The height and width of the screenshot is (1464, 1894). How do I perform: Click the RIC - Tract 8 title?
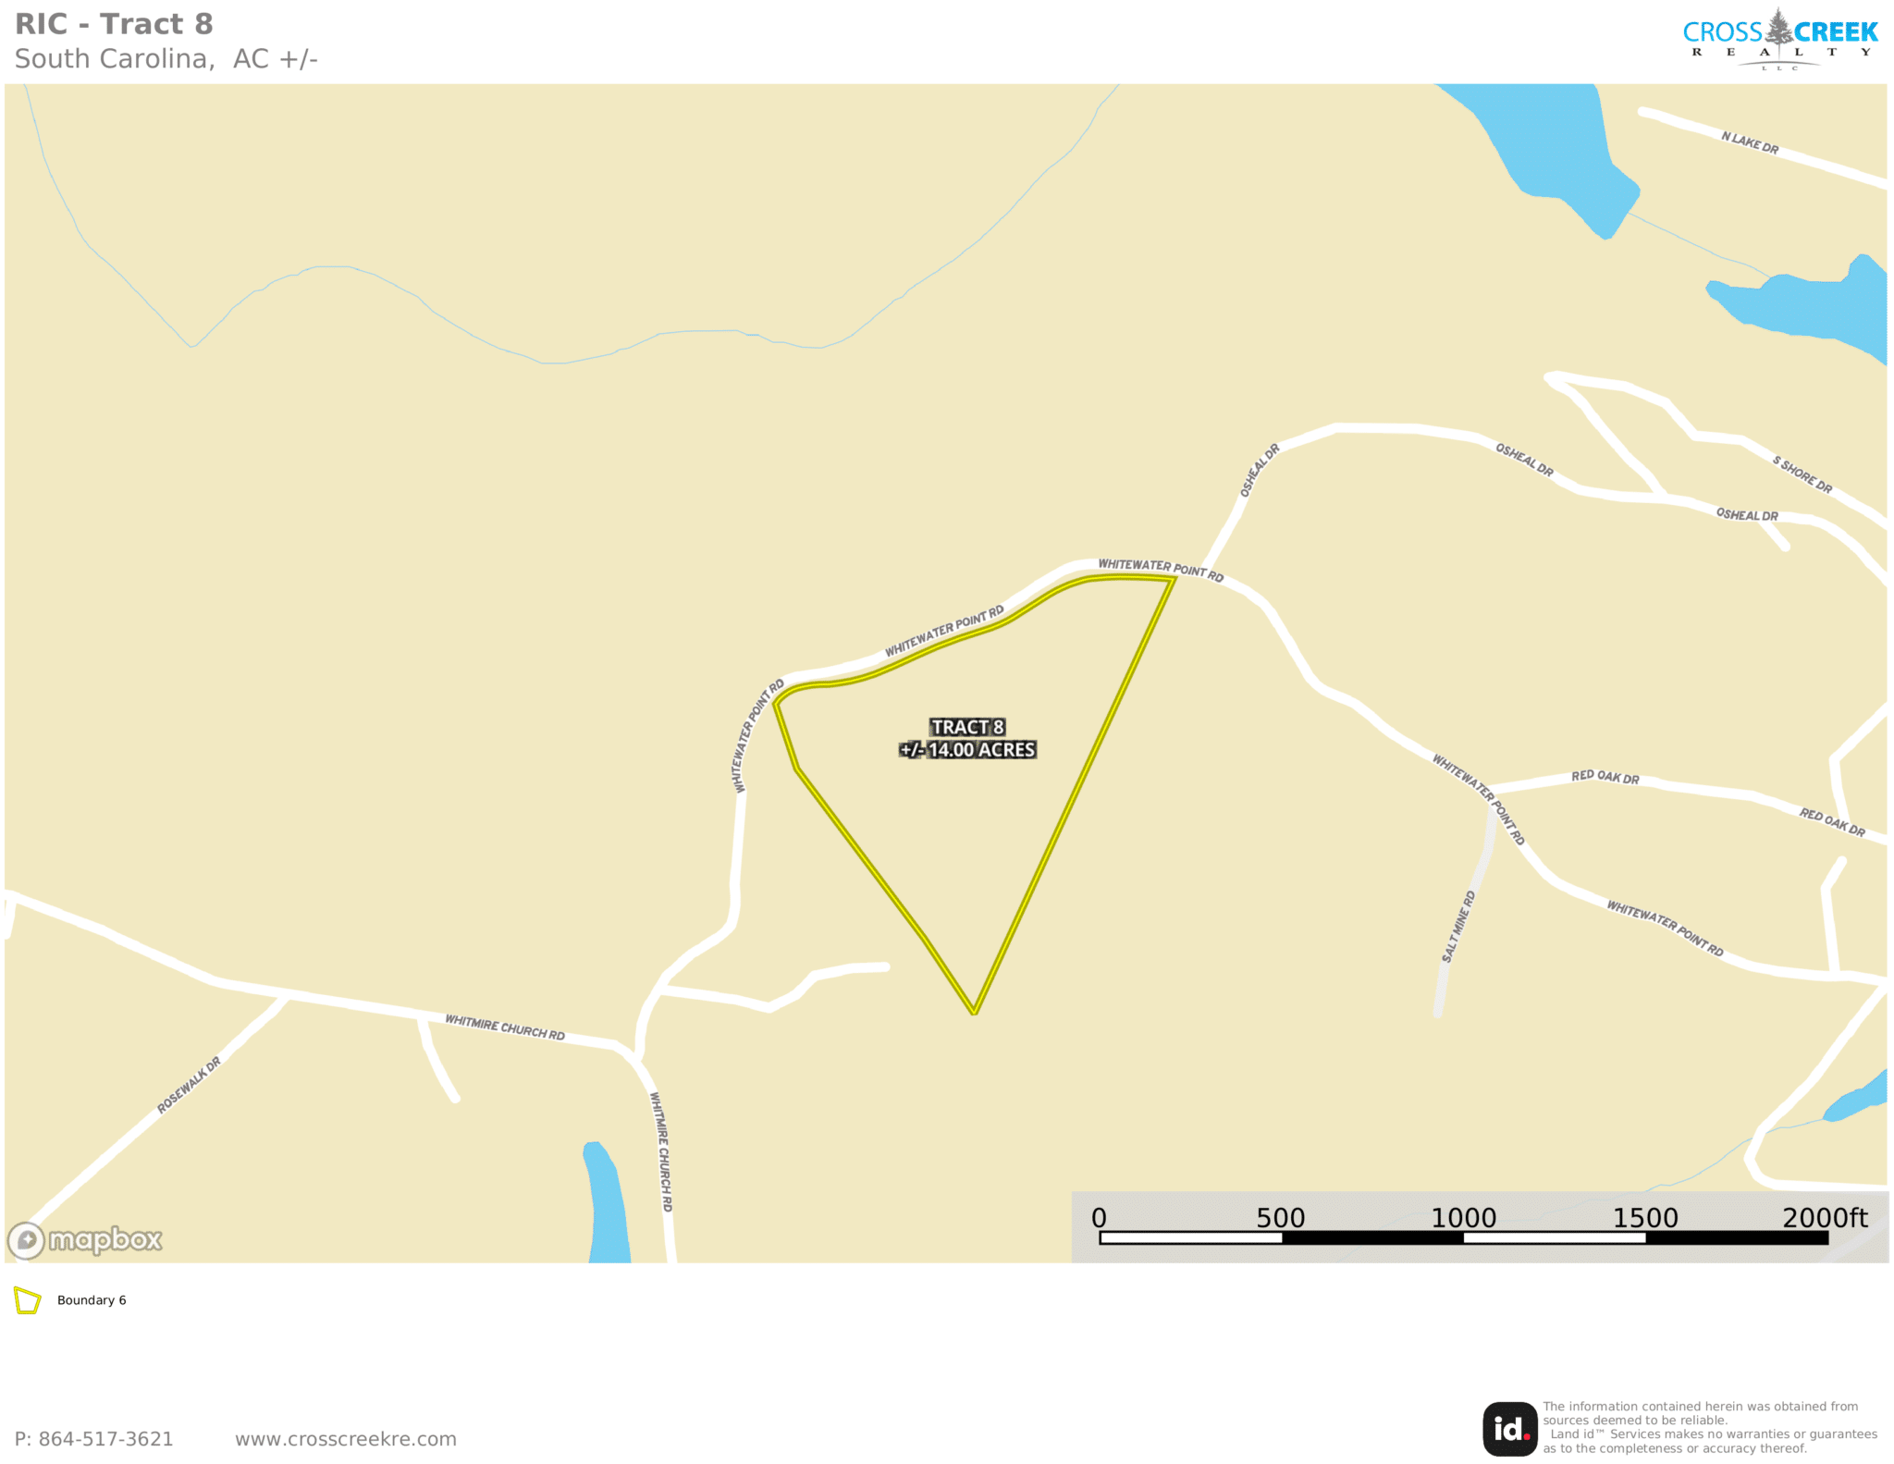(114, 24)
